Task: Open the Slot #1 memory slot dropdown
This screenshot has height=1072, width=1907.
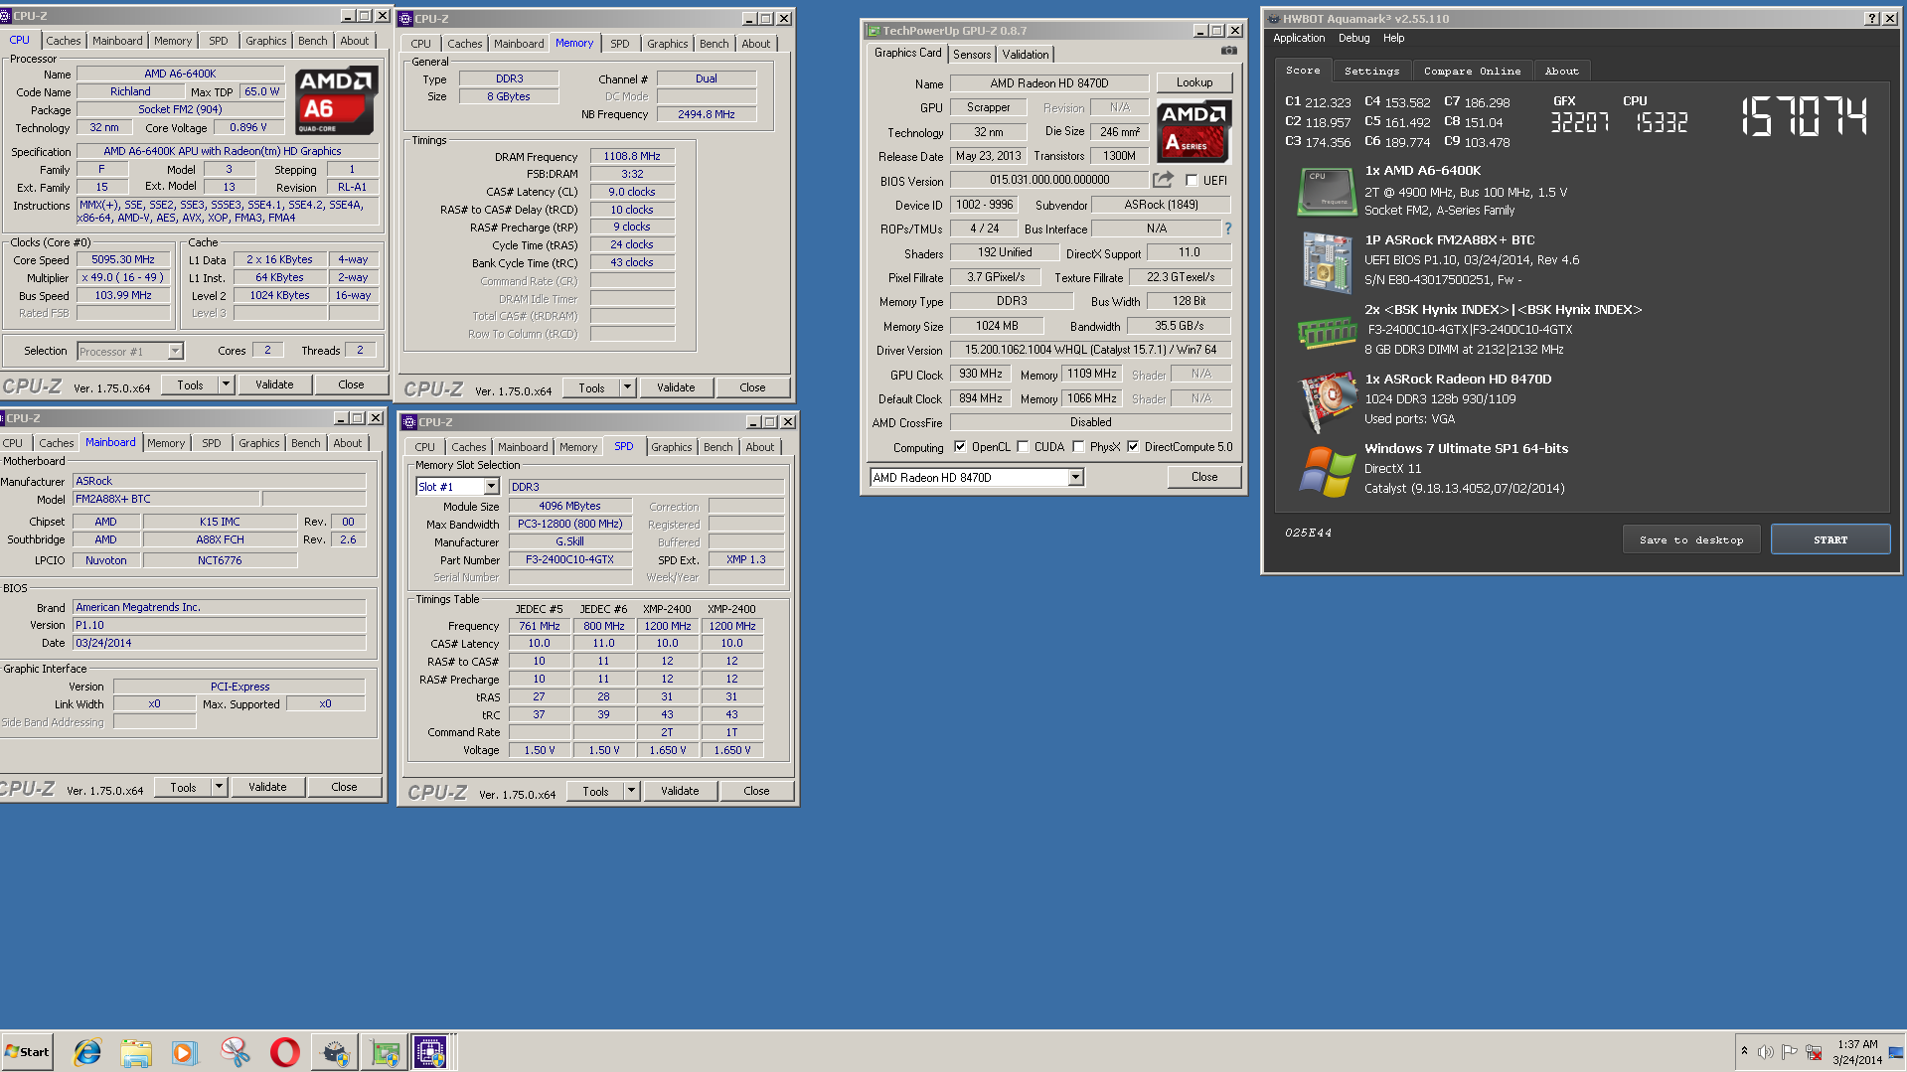Action: (x=491, y=487)
